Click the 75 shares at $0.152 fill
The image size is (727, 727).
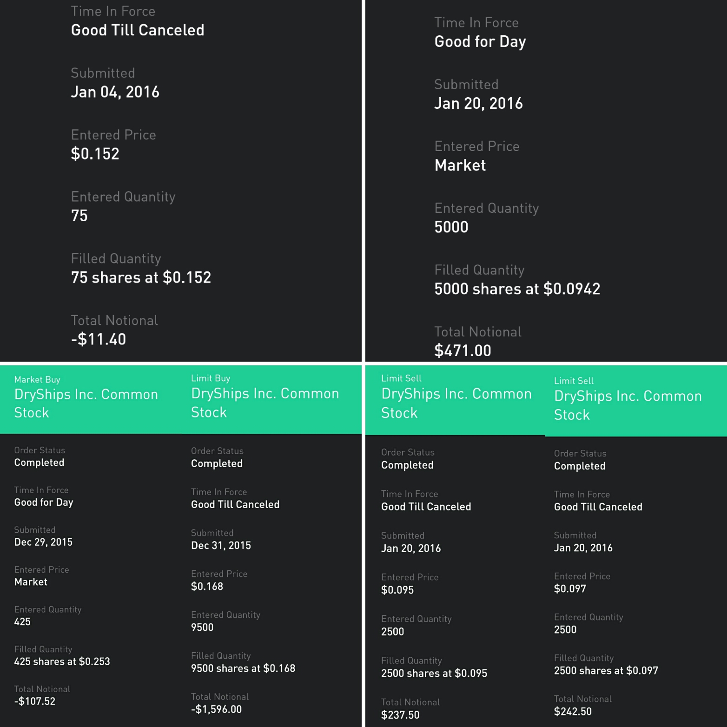(141, 278)
